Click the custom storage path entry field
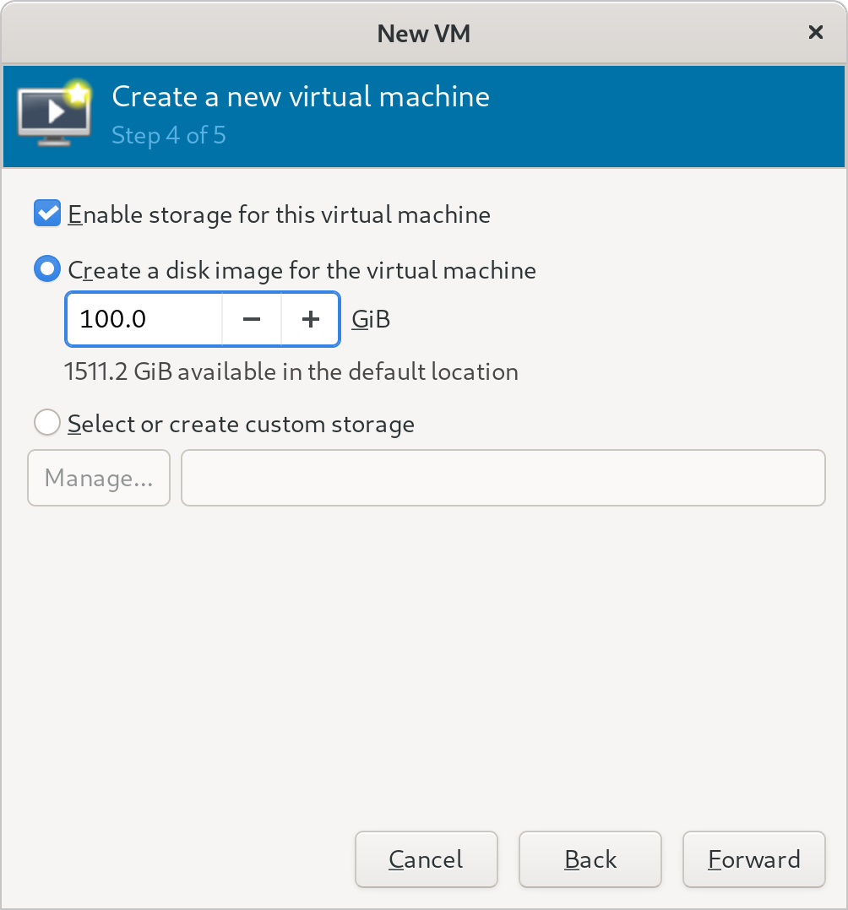Screen dimensions: 848x910 [x=503, y=478]
